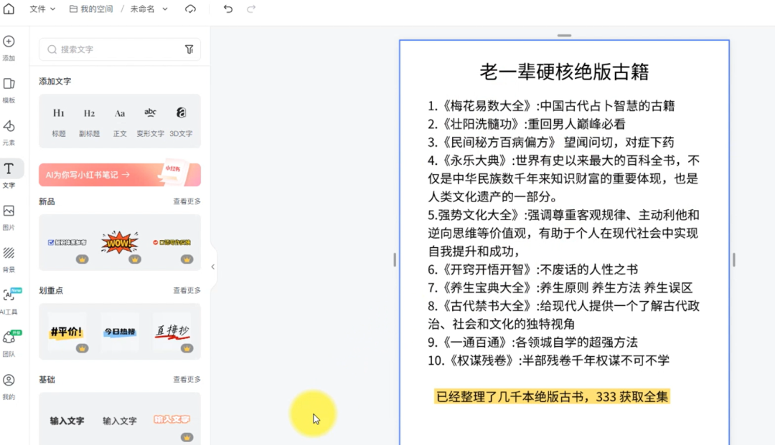Open the 添加 sidebar panel

(9, 48)
